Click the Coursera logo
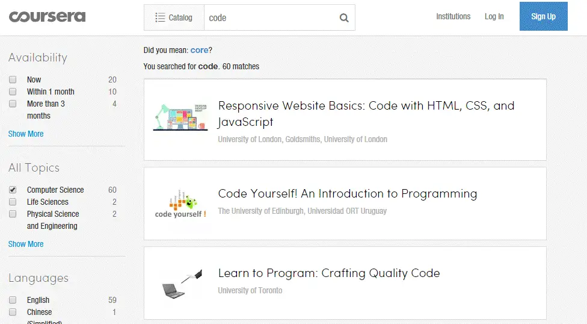Image resolution: width=587 pixels, height=324 pixels. [x=47, y=17]
